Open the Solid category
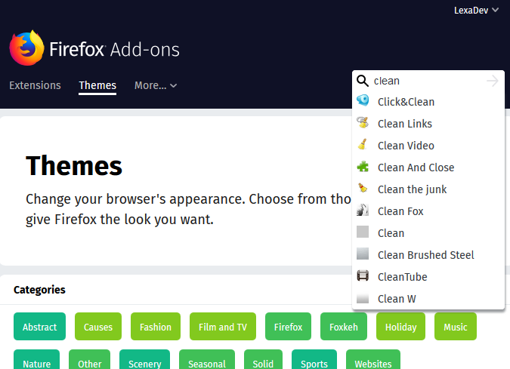Viewport: 510px width, 369px height. [263, 360]
